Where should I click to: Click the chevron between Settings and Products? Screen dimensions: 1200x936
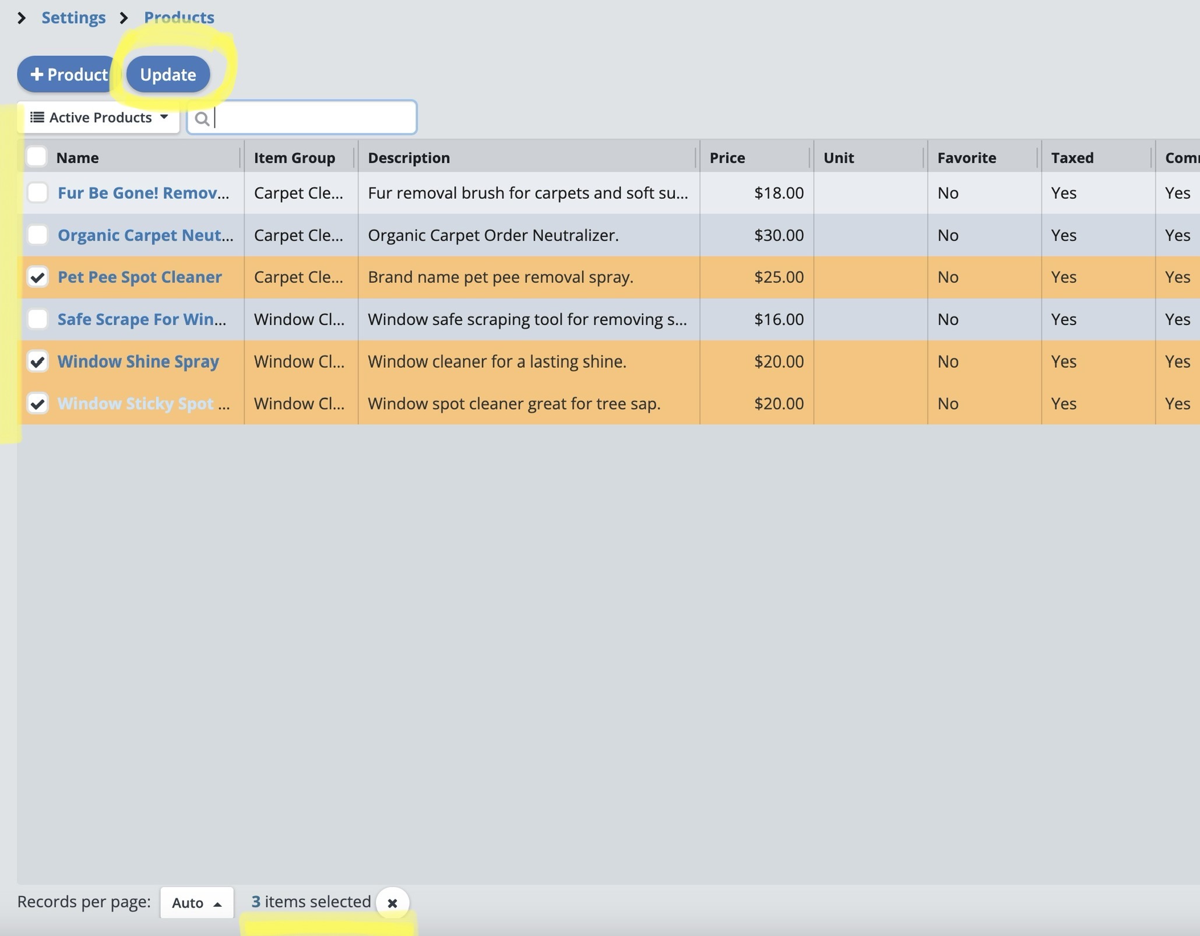(x=124, y=18)
